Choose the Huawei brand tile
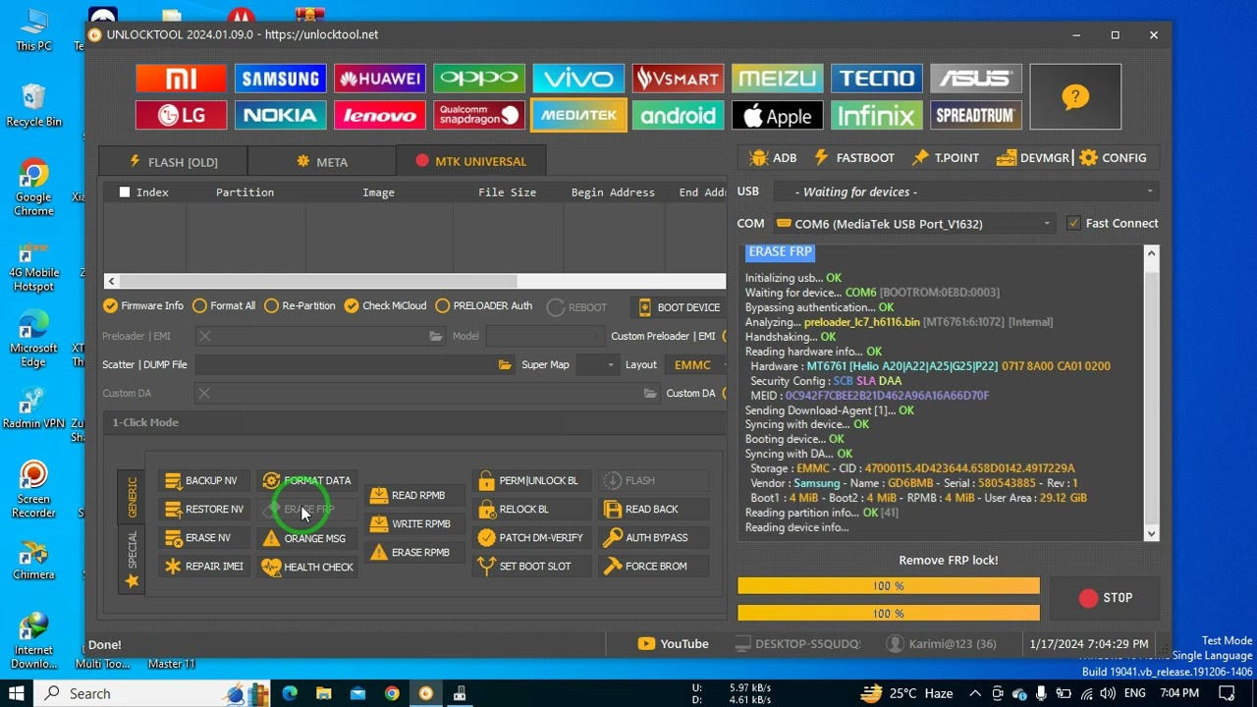This screenshot has height=707, width=1257. pyautogui.click(x=379, y=79)
